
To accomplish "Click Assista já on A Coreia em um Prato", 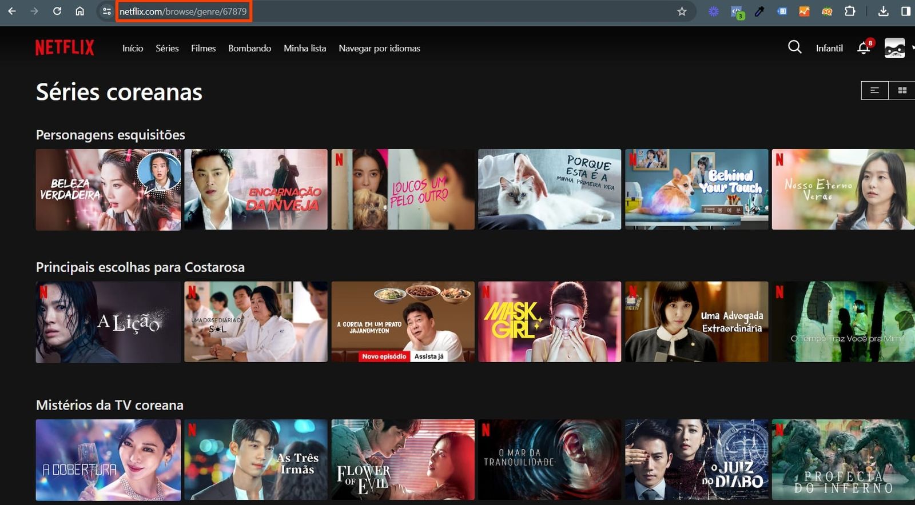I will (429, 356).
